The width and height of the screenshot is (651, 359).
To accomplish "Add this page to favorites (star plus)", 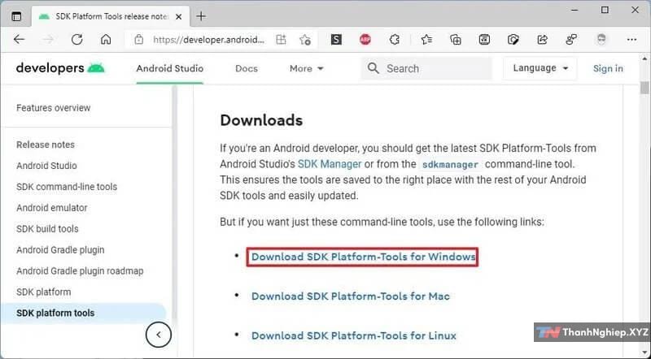I will (305, 39).
